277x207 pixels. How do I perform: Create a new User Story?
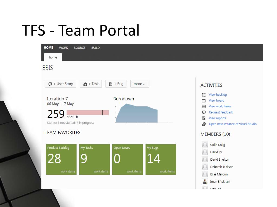(60, 84)
